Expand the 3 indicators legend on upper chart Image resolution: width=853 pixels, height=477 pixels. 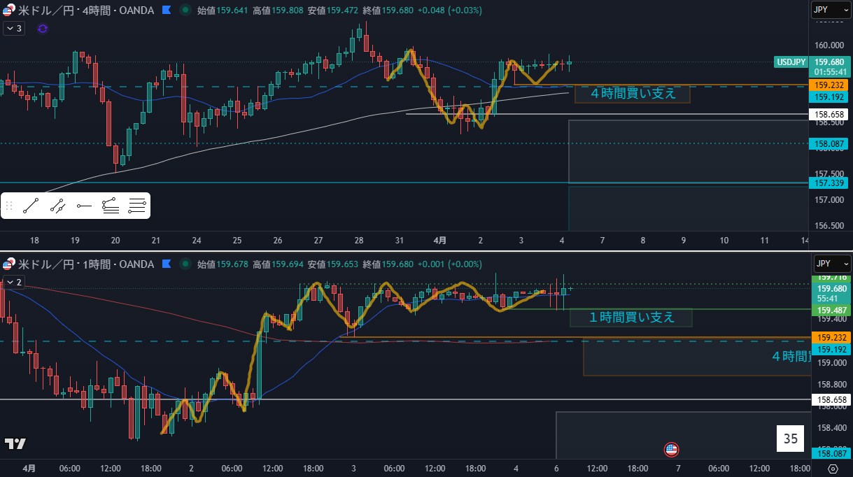pos(13,29)
